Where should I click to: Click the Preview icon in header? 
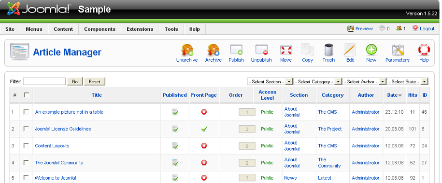350,28
